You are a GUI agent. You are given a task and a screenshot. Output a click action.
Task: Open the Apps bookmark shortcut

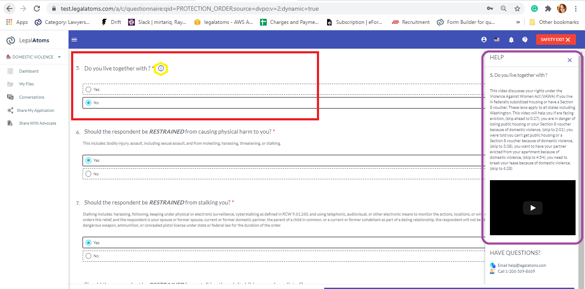coord(17,22)
